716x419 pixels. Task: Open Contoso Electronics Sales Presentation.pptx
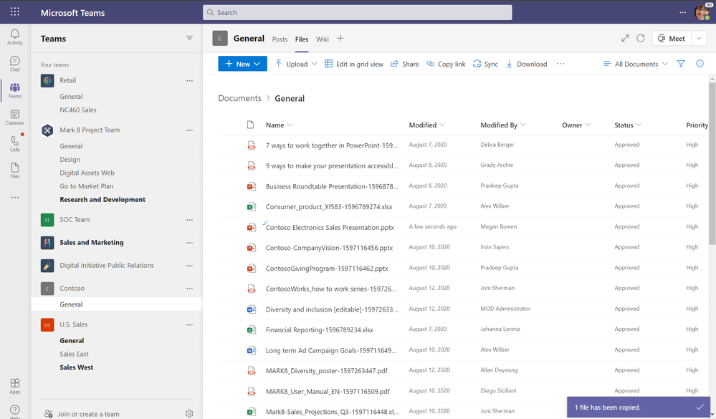[330, 227]
